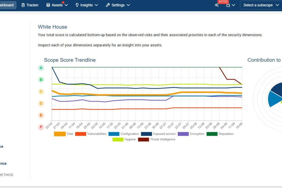The width and height of the screenshot is (282, 188).
Task: Expand the Insights menu chevron
Action: (96, 5)
